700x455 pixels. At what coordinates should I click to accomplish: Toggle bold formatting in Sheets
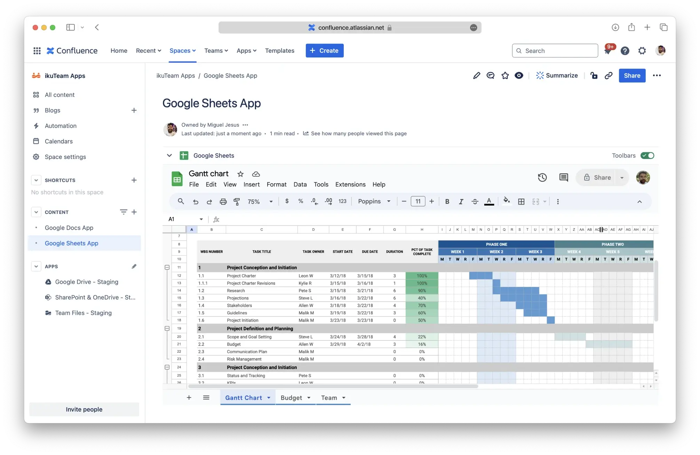pyautogui.click(x=447, y=201)
